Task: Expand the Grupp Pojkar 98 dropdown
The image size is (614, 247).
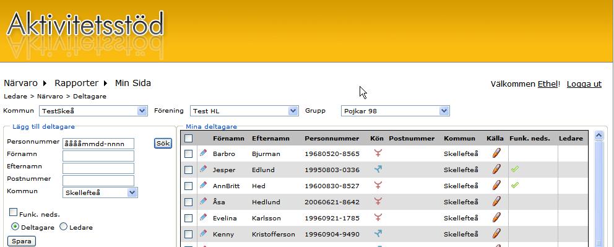Action: (395, 111)
